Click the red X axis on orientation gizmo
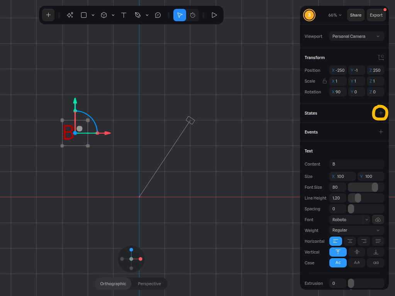The image size is (395, 296). click(x=141, y=259)
